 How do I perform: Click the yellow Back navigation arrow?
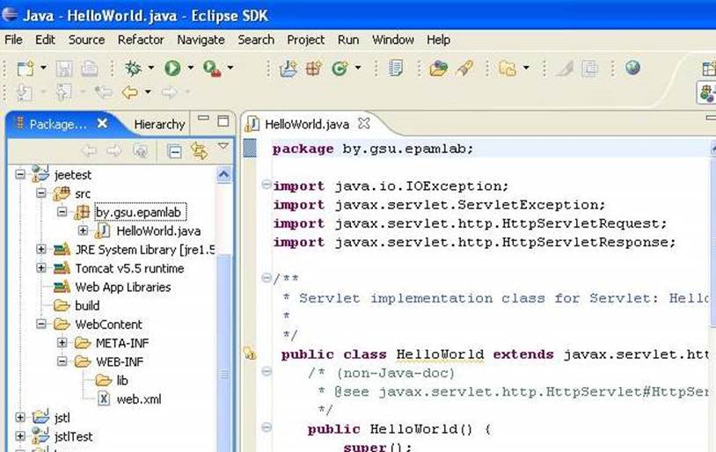tap(130, 92)
